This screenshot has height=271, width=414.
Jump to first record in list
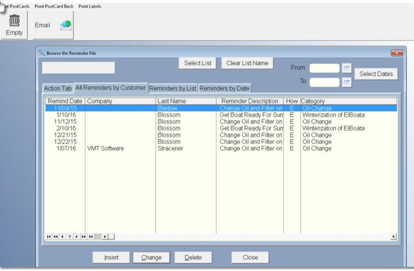tap(49, 237)
